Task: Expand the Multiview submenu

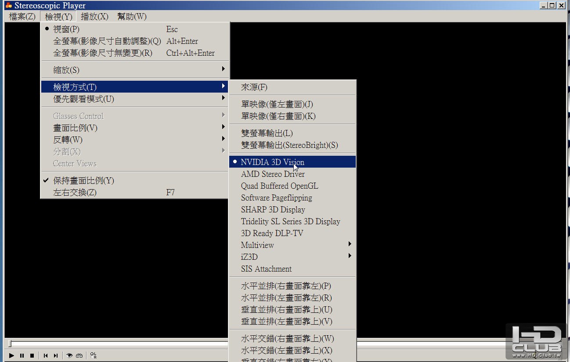Action: coord(292,245)
